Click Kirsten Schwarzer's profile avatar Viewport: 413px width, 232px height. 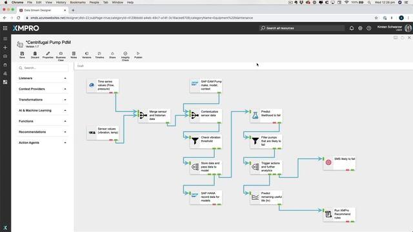pyautogui.click(x=408, y=28)
